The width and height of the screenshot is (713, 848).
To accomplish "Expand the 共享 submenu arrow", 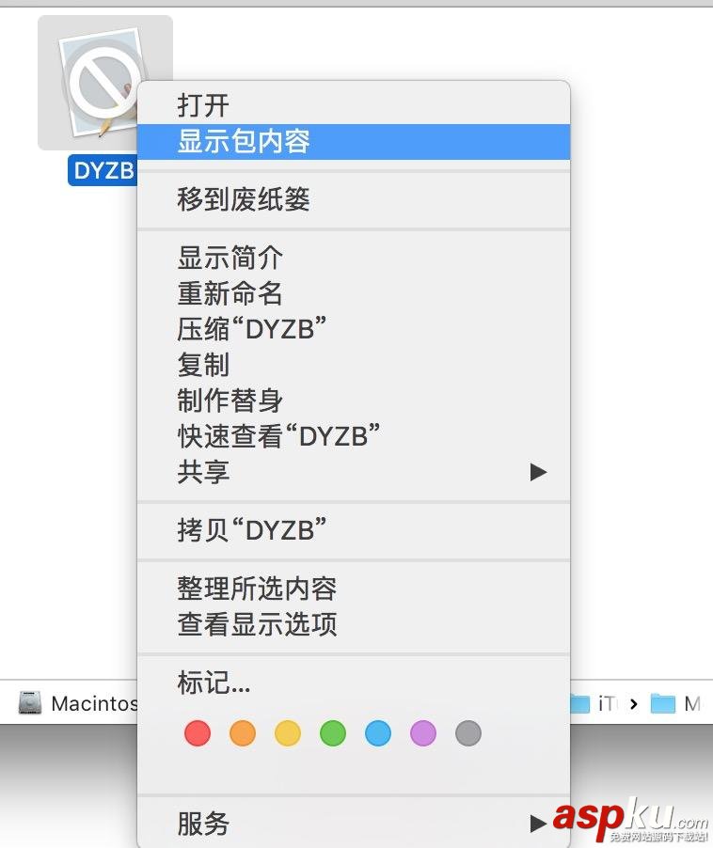I will point(538,471).
